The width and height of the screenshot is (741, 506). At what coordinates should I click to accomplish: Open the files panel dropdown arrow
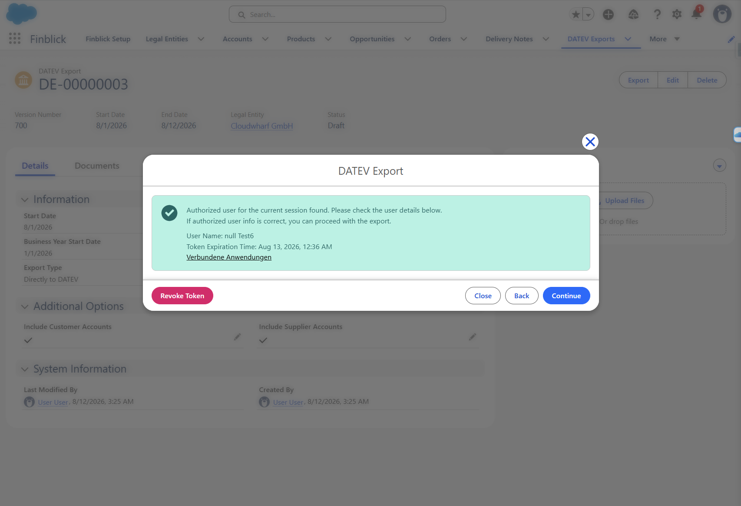pyautogui.click(x=720, y=166)
